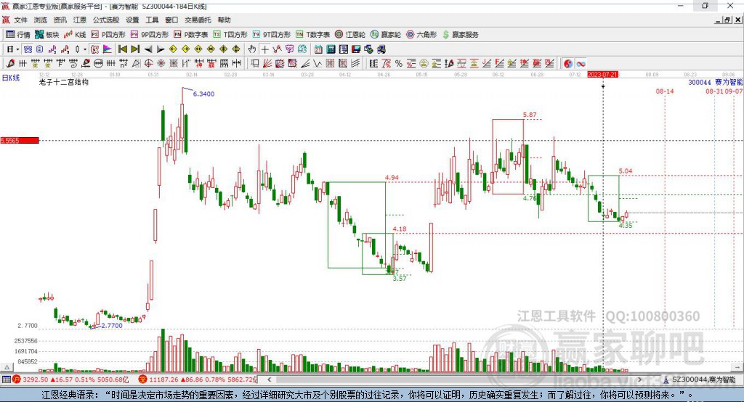Viewport: 744px width, 402px height.
Task: Click the 2.7700 low price label
Action: [x=111, y=325]
